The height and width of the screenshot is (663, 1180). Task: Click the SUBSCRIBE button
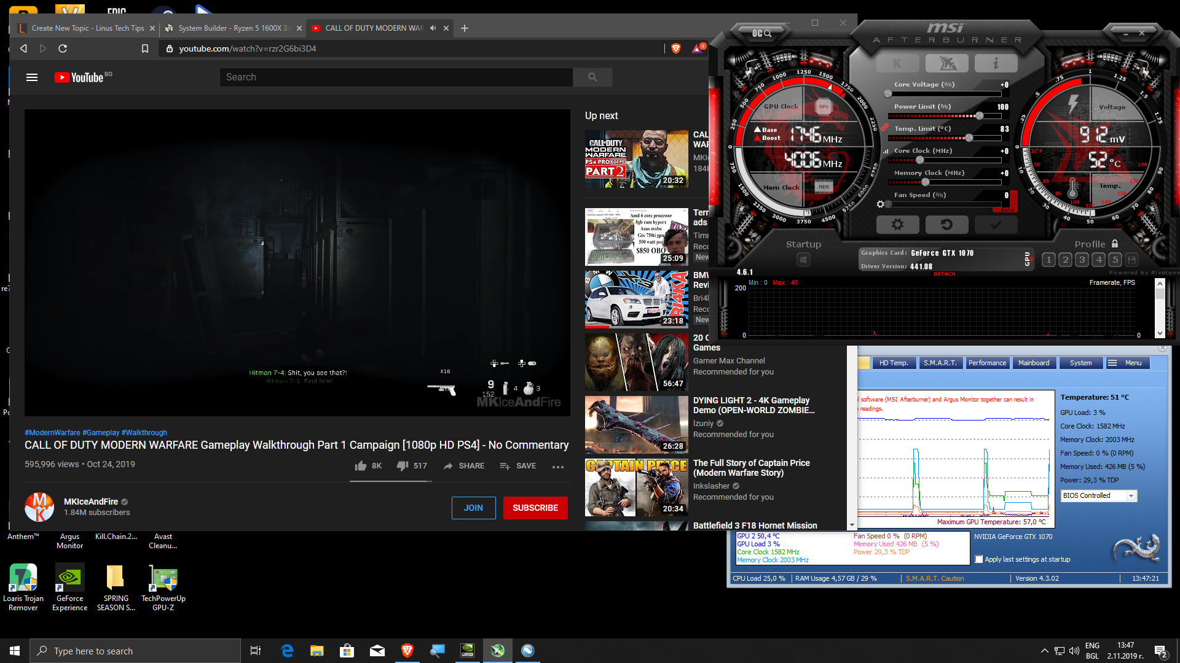535,508
